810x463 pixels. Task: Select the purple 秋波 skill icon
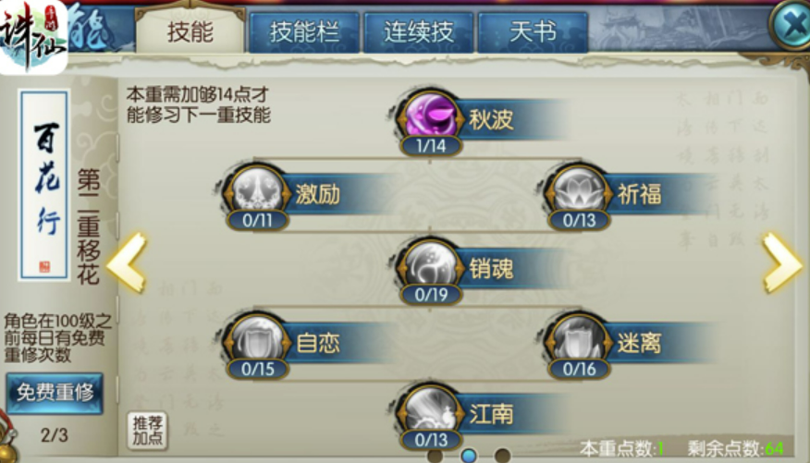[430, 117]
